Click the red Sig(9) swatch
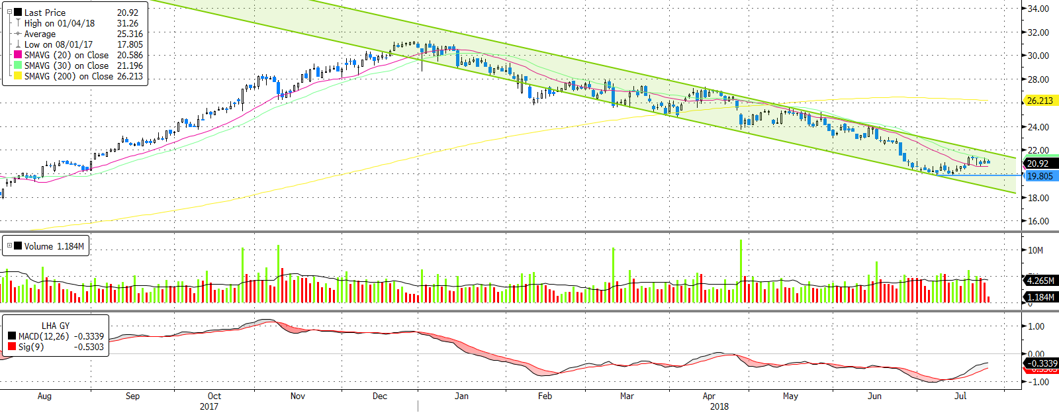The image size is (1059, 413). click(x=12, y=347)
